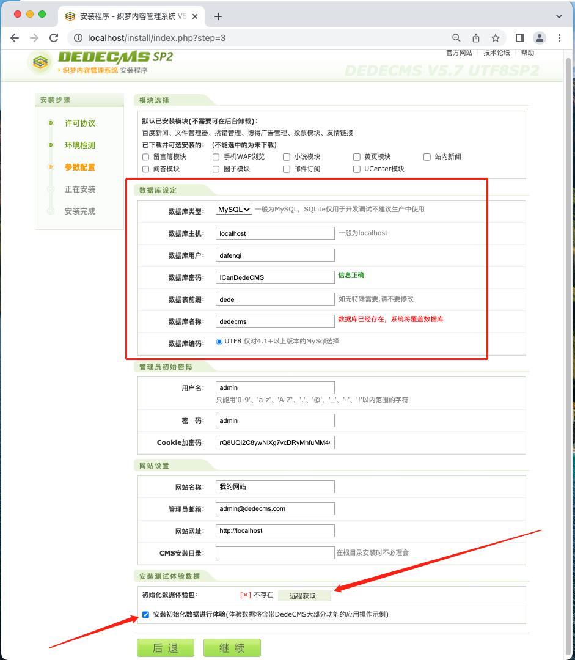Open the MySQL database type dropdown
The height and width of the screenshot is (660, 575).
pyautogui.click(x=233, y=209)
